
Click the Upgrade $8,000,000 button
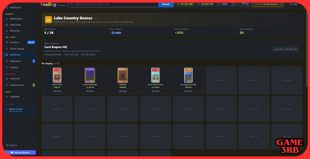point(286,49)
